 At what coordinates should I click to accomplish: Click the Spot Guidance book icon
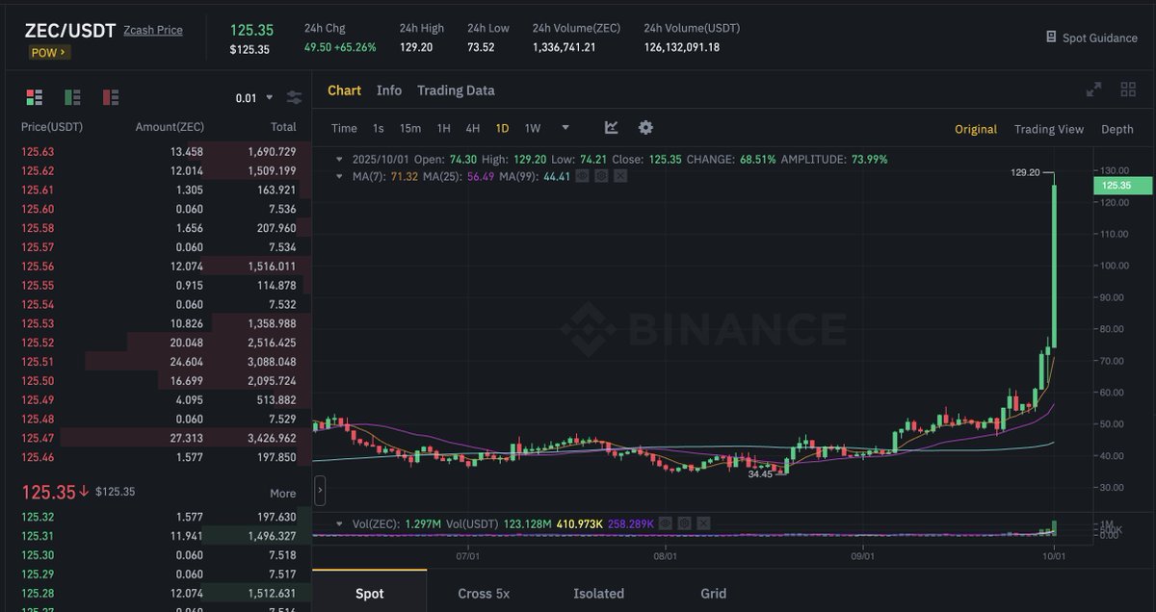pyautogui.click(x=1051, y=37)
